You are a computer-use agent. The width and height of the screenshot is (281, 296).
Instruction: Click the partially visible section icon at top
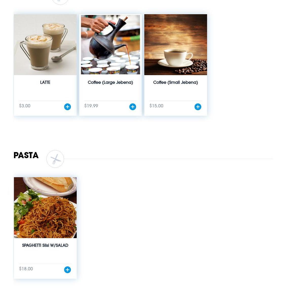(60, 2)
